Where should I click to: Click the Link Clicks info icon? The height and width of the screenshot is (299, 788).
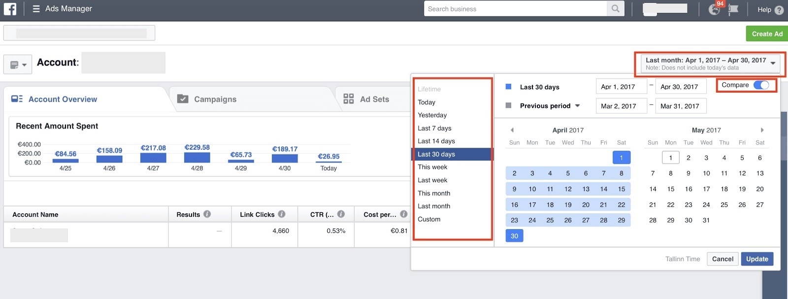[282, 214]
